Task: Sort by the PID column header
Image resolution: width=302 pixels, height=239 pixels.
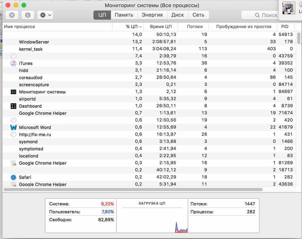Action: point(285,27)
